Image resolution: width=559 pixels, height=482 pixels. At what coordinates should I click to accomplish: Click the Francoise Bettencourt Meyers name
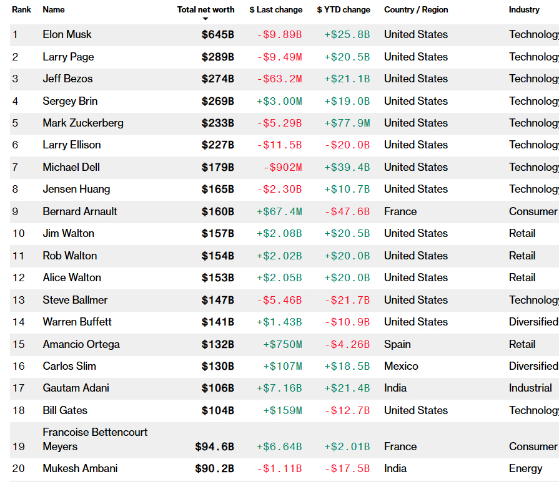tap(95, 439)
